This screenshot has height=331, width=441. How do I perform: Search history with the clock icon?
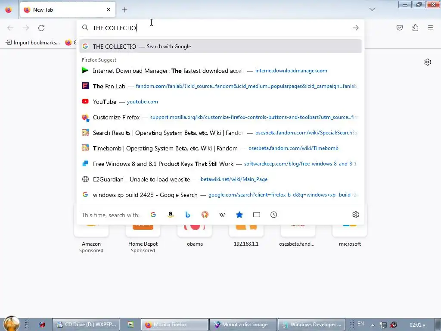click(x=273, y=215)
